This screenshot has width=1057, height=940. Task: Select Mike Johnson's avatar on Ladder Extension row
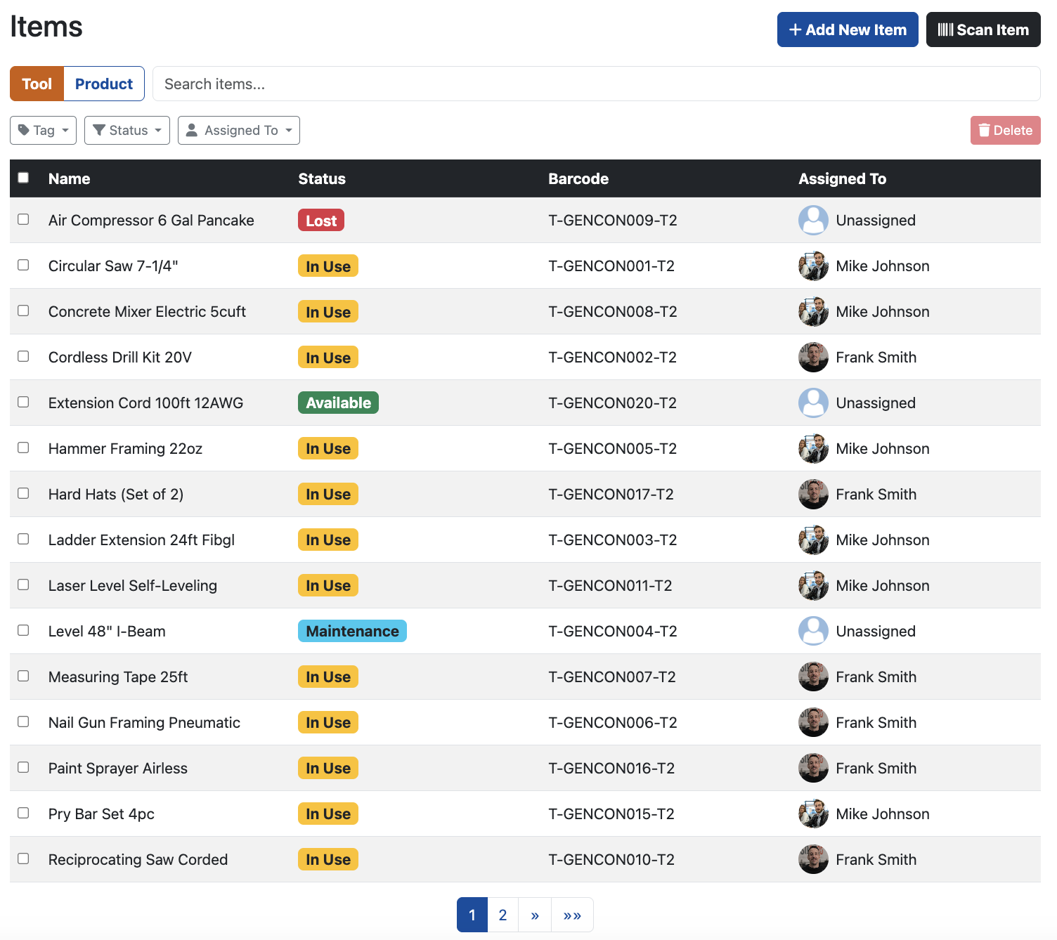pos(813,540)
